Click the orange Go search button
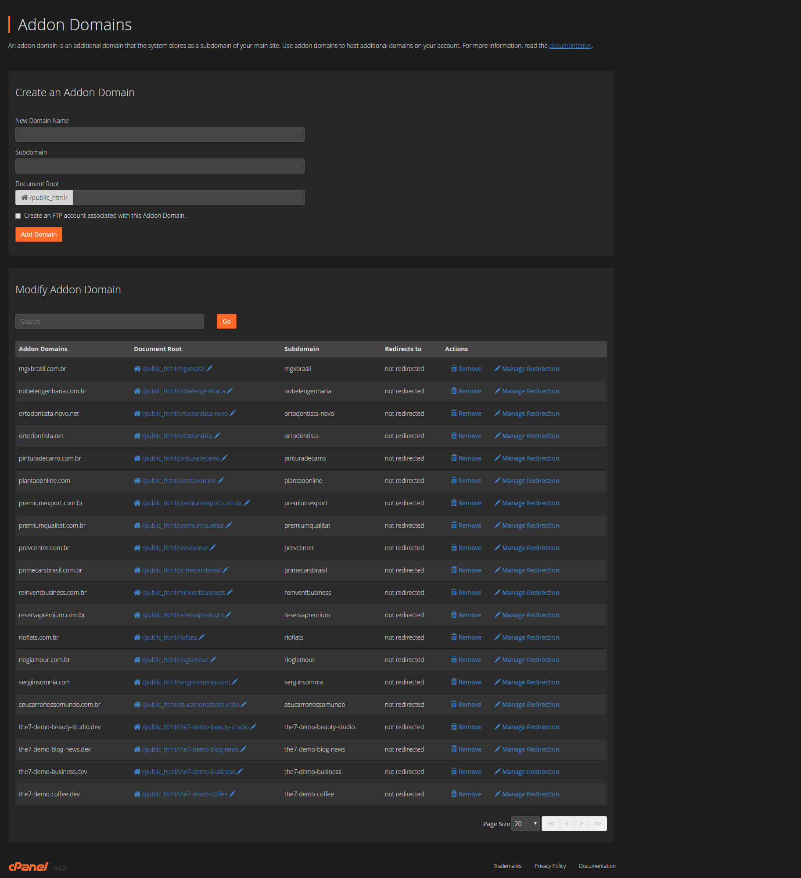This screenshot has width=801, height=878. (x=226, y=321)
